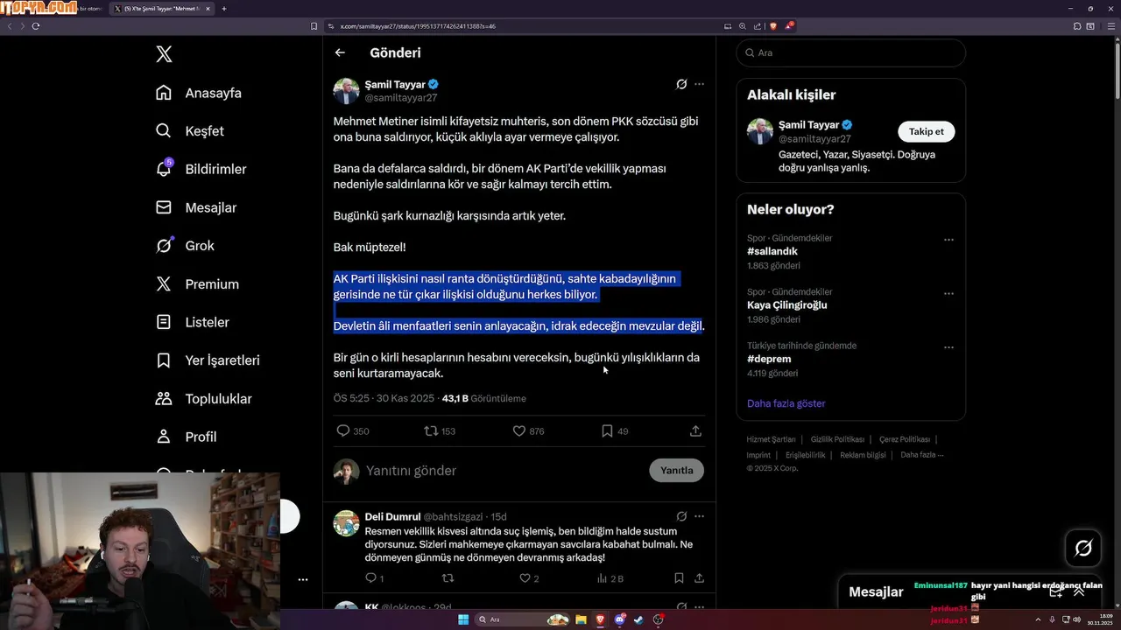Open Listeler lists page

192,322
